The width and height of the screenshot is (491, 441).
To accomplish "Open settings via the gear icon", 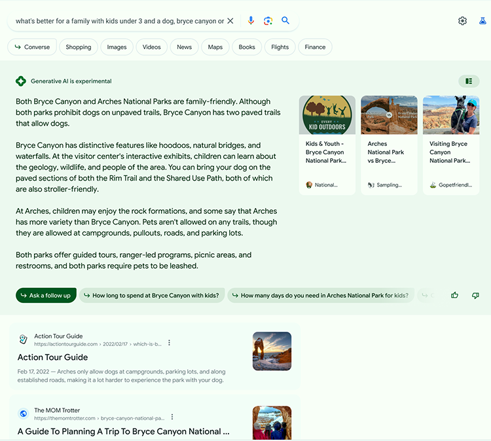I will coord(462,21).
